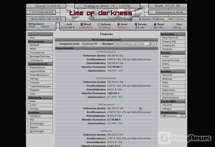
Task: Open Spionage/Sabotage in left menu
Action: point(40,56)
